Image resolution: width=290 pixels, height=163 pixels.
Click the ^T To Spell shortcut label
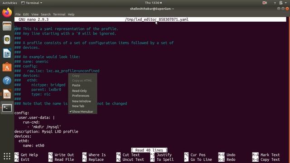tap(162, 159)
